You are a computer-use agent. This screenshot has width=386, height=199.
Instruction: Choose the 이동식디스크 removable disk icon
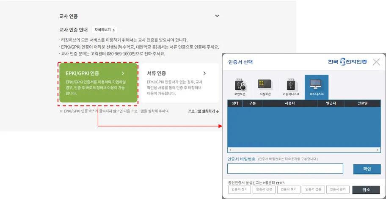point(290,86)
